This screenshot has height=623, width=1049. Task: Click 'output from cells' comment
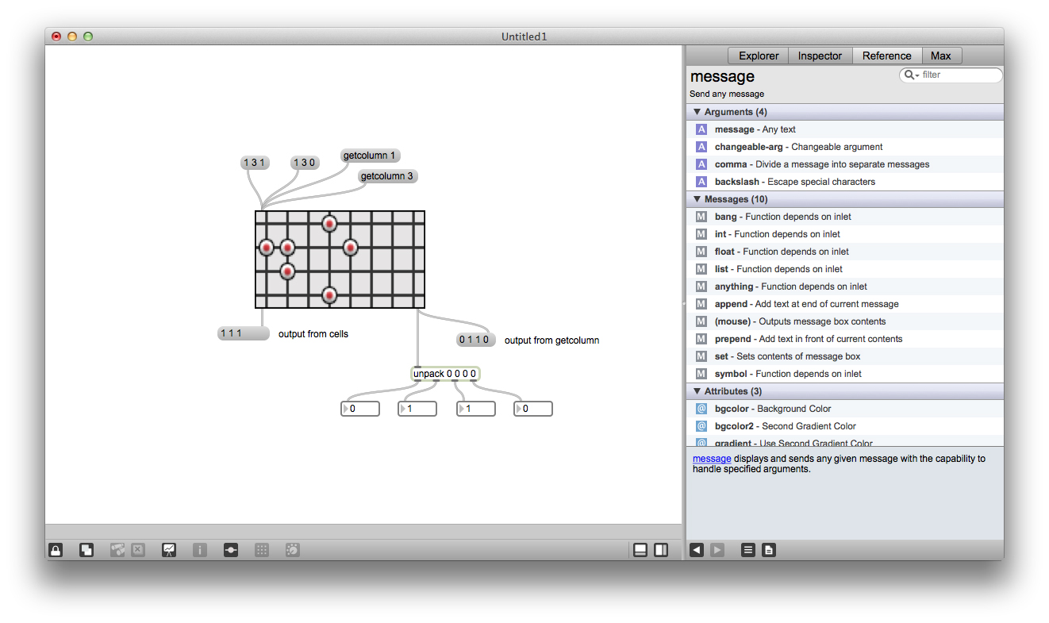(313, 334)
